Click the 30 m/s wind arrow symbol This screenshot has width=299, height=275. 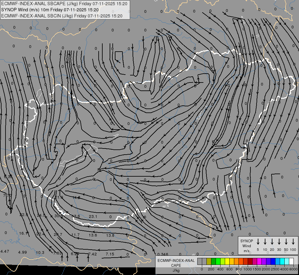click(279, 242)
